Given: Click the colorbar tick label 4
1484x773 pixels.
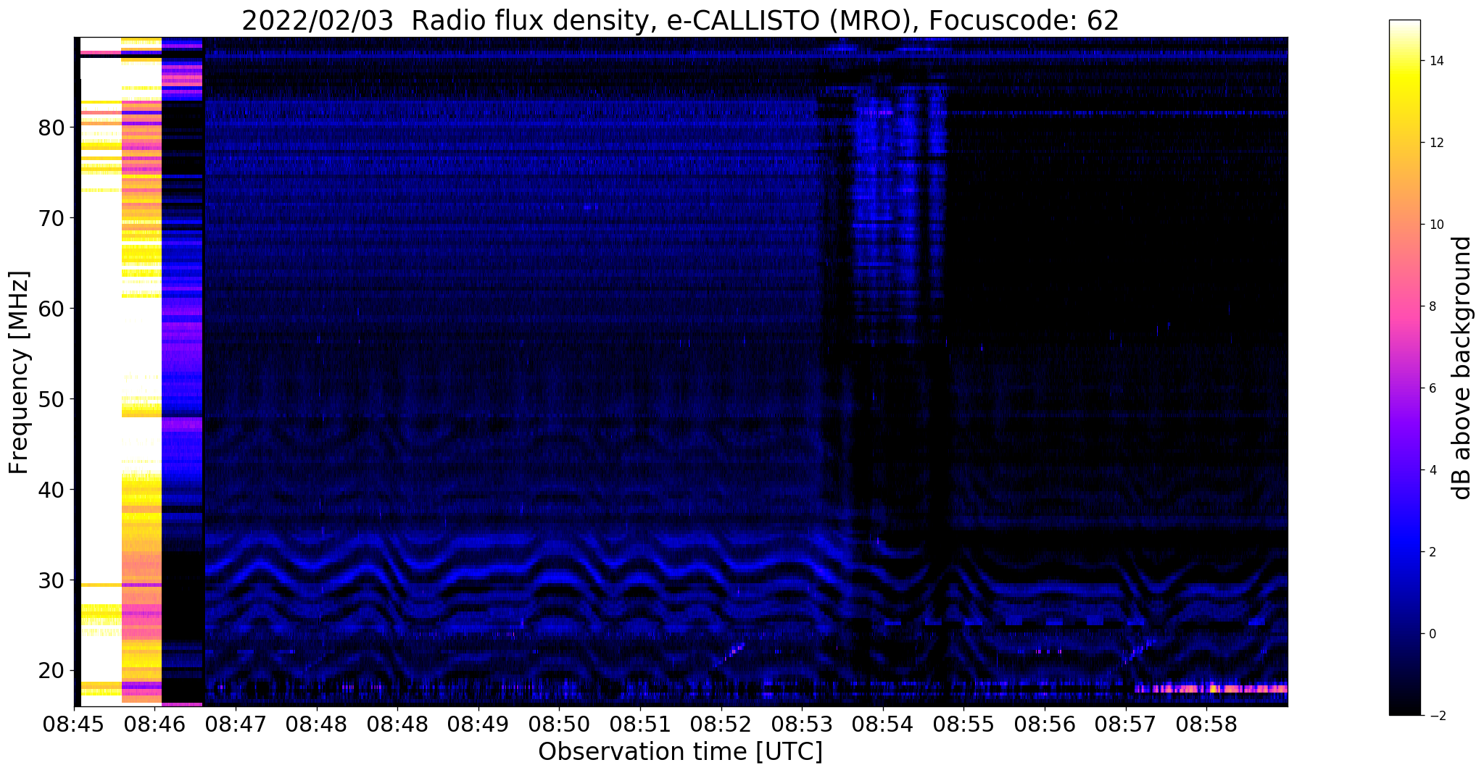Looking at the screenshot, I should (1432, 470).
